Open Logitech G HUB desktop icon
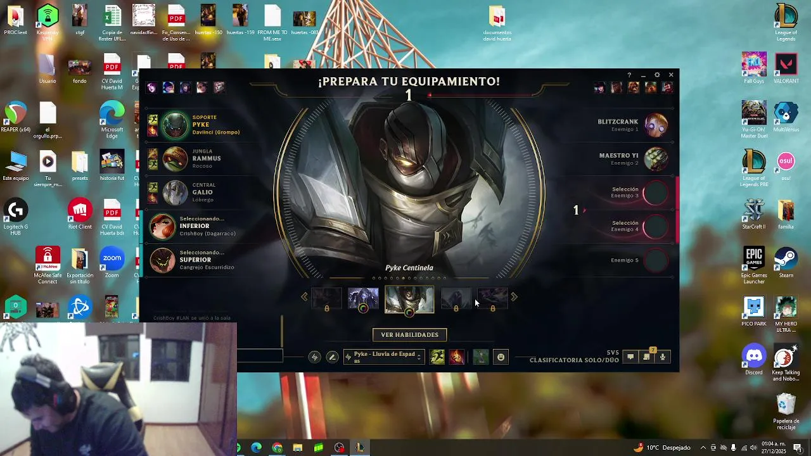The image size is (811, 456). coord(15,217)
